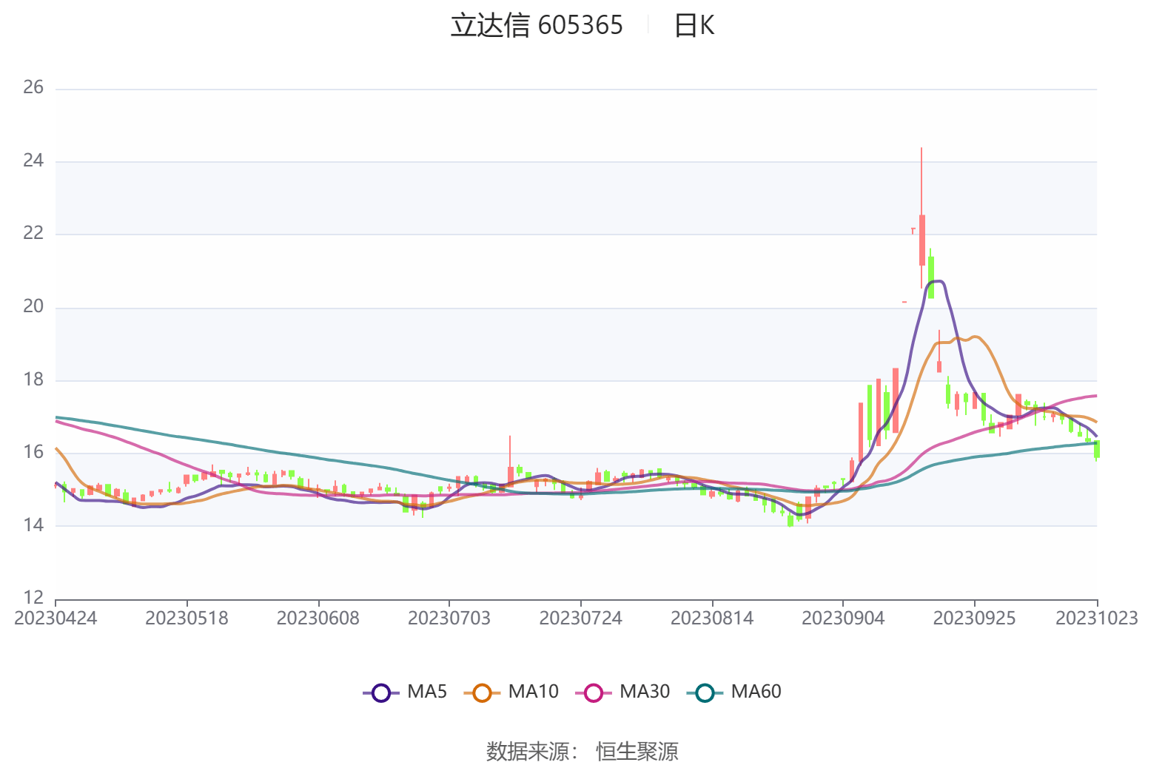Select the 20231023 x-axis date label

(1096, 619)
